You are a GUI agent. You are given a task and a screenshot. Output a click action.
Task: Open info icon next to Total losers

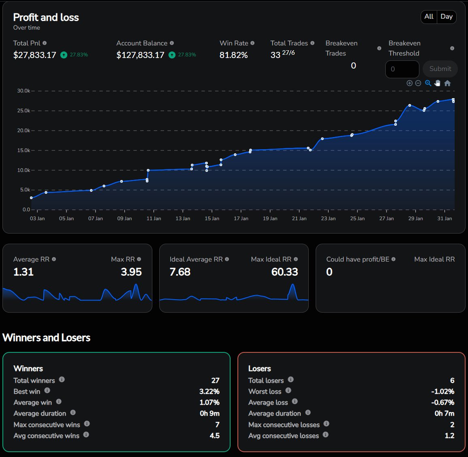(291, 379)
